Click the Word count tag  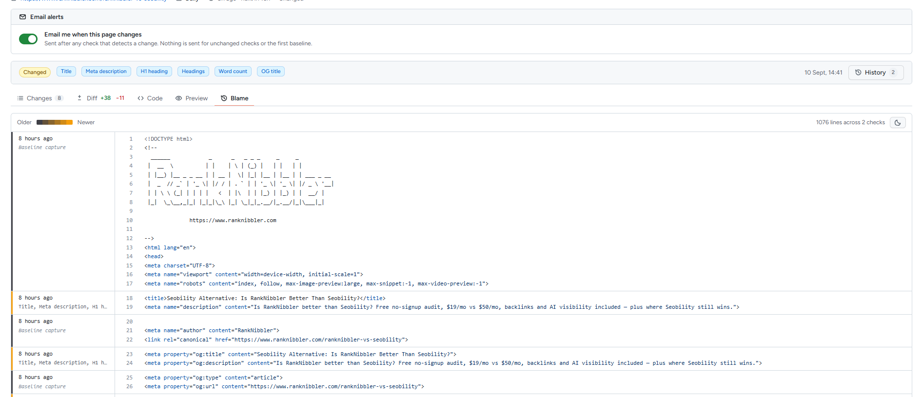click(233, 72)
